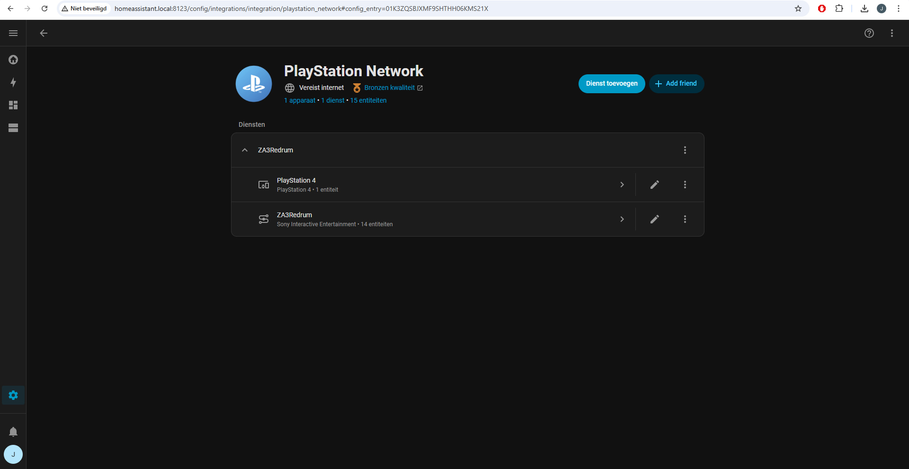909x469 pixels.
Task: Open the notifications bell icon
Action: [13, 432]
